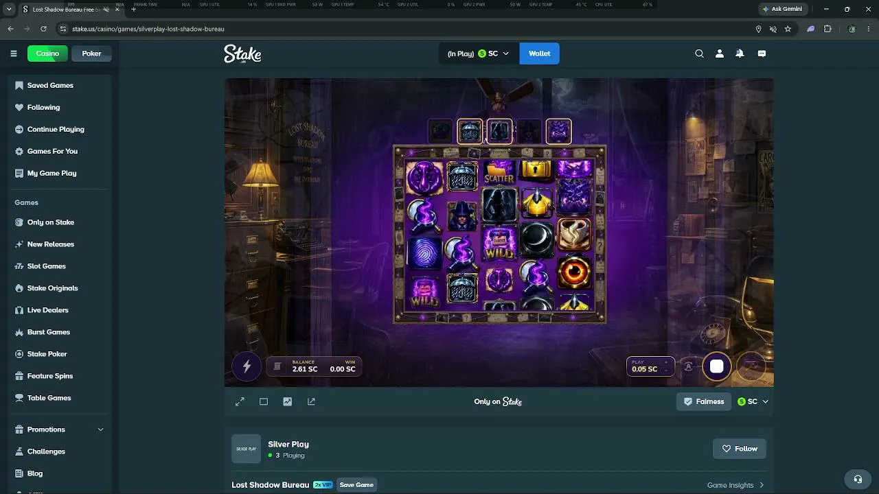Open the chat bubble icon
Screen dimensions: 879x494
pyautogui.click(x=762, y=54)
